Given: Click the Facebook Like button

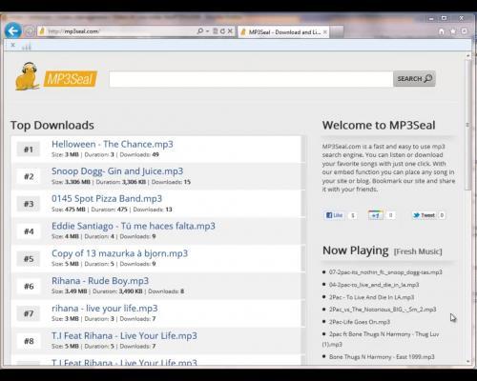Looking at the screenshot, I should pos(334,215).
